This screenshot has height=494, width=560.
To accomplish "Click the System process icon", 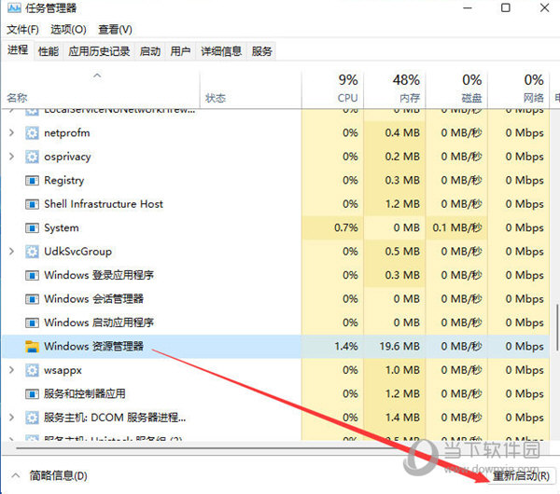I will coord(32,228).
